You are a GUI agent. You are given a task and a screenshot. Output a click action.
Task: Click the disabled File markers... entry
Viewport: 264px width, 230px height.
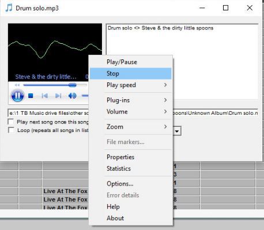click(131, 142)
